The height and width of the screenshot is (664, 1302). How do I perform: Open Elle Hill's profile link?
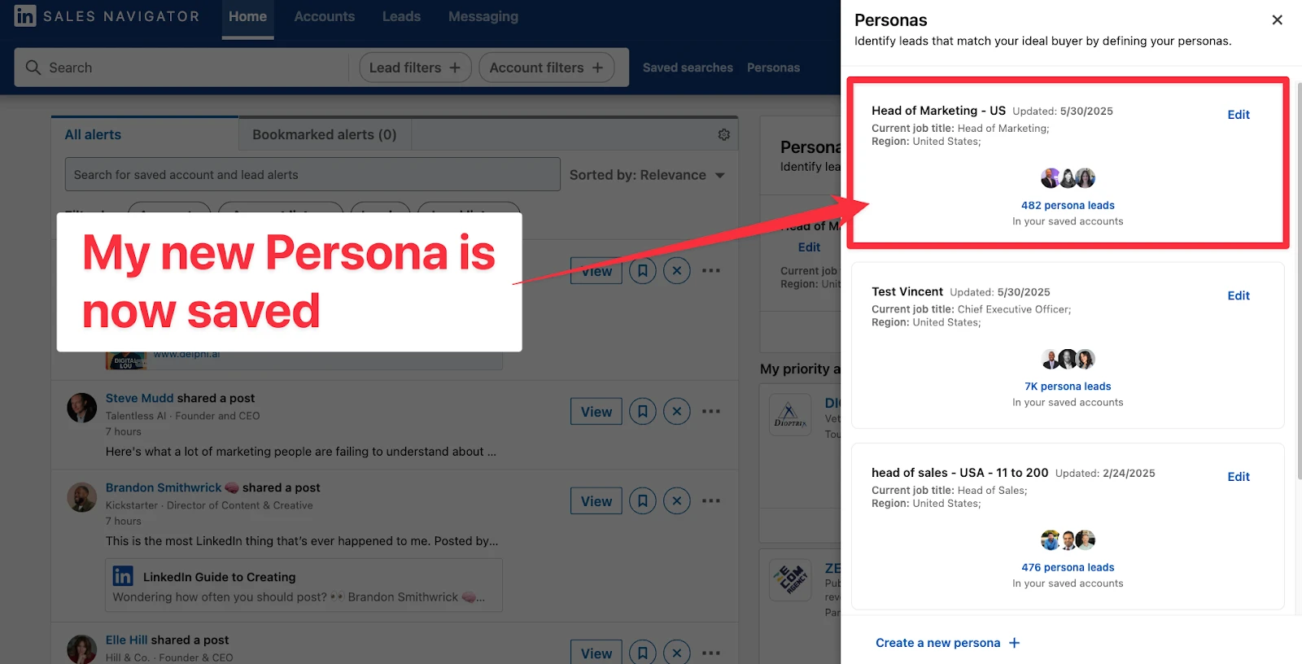pos(126,640)
